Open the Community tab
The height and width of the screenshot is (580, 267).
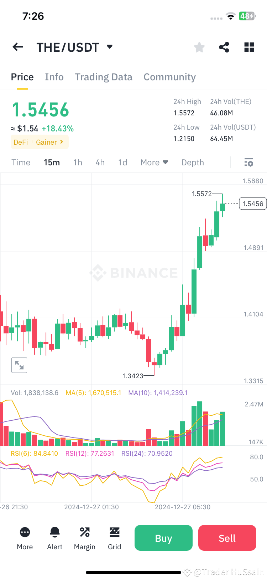tap(169, 77)
